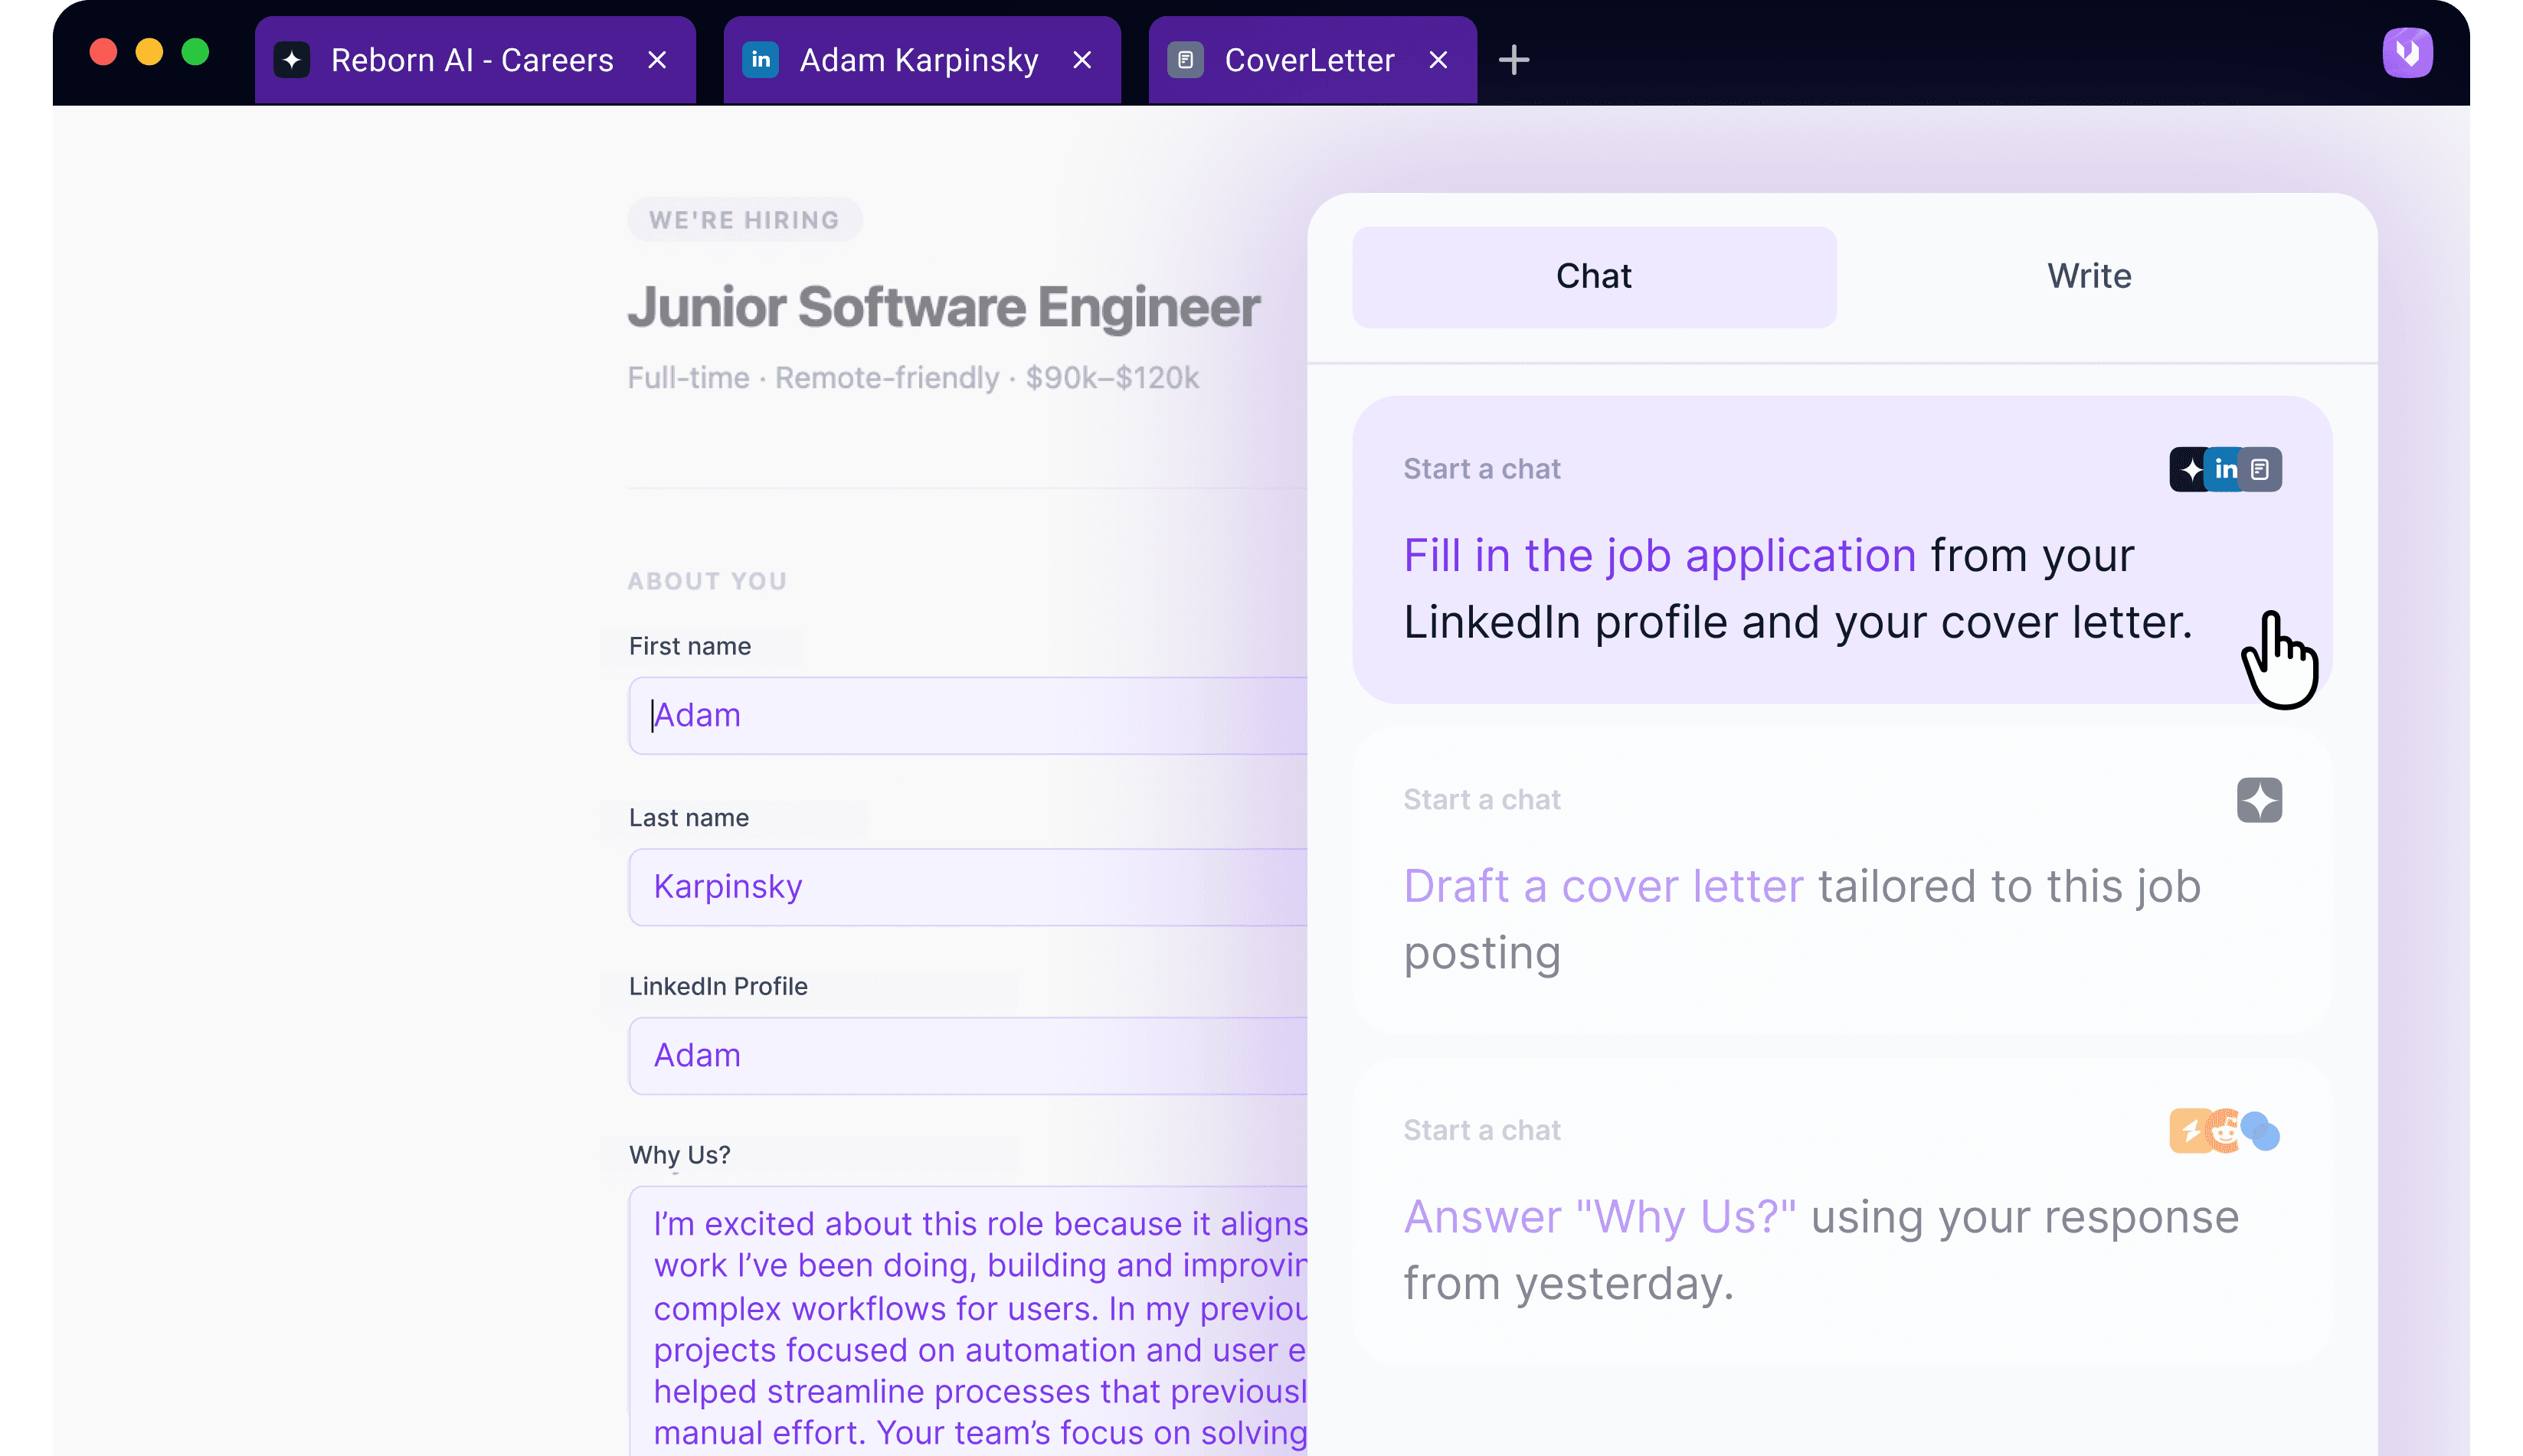The image size is (2523, 1456).
Task: Close the Adam Karpinsky tab
Action: click(x=1082, y=60)
